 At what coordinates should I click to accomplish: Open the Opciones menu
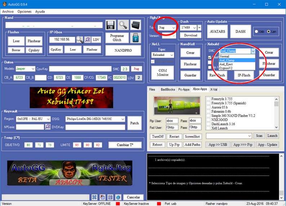pyautogui.click(x=24, y=12)
